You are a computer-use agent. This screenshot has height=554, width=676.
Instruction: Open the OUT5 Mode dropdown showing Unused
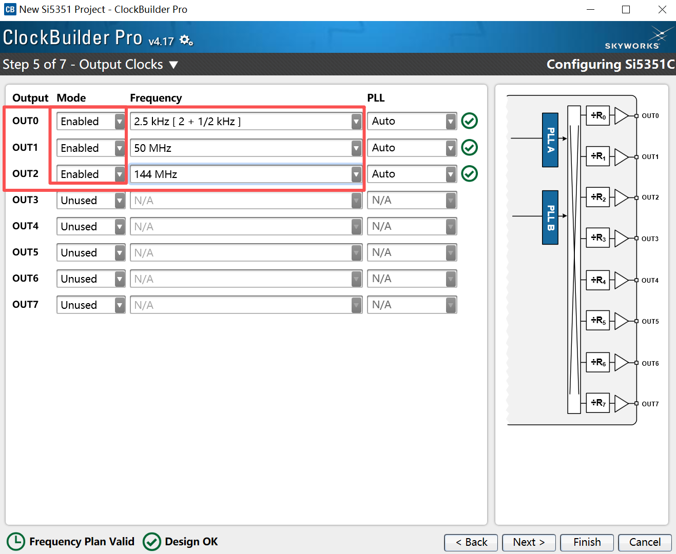[91, 253]
